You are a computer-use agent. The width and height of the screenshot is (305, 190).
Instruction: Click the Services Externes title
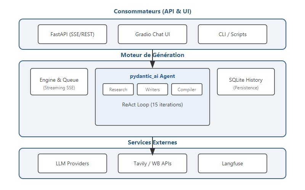pyautogui.click(x=152, y=142)
